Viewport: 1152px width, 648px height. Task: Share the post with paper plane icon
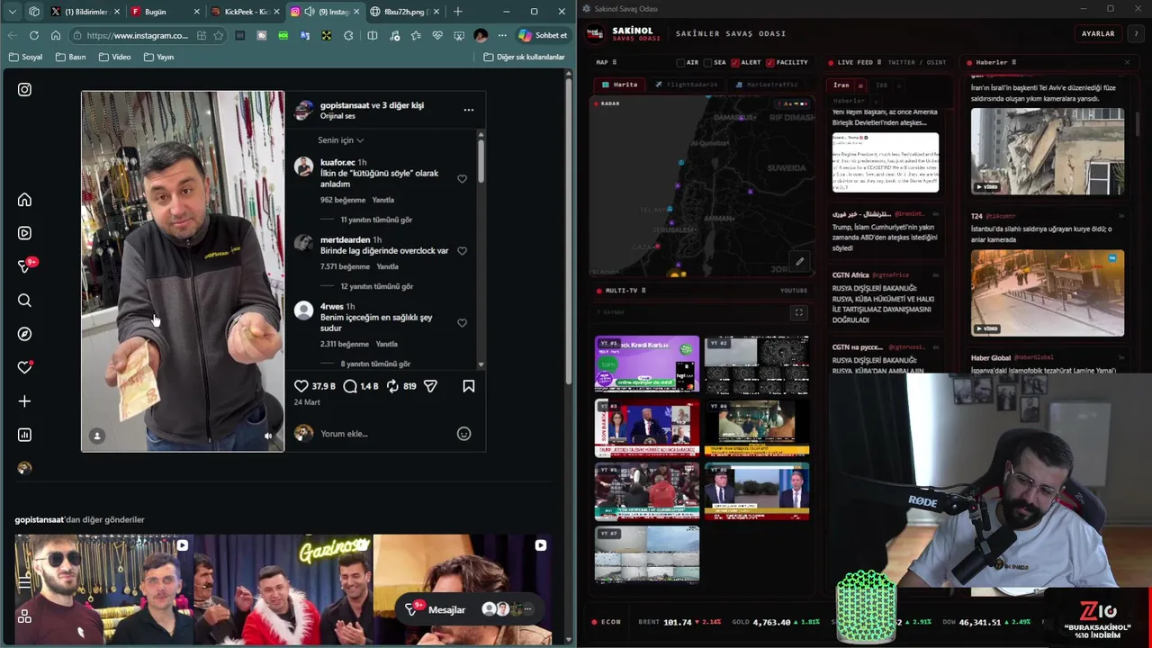[431, 386]
